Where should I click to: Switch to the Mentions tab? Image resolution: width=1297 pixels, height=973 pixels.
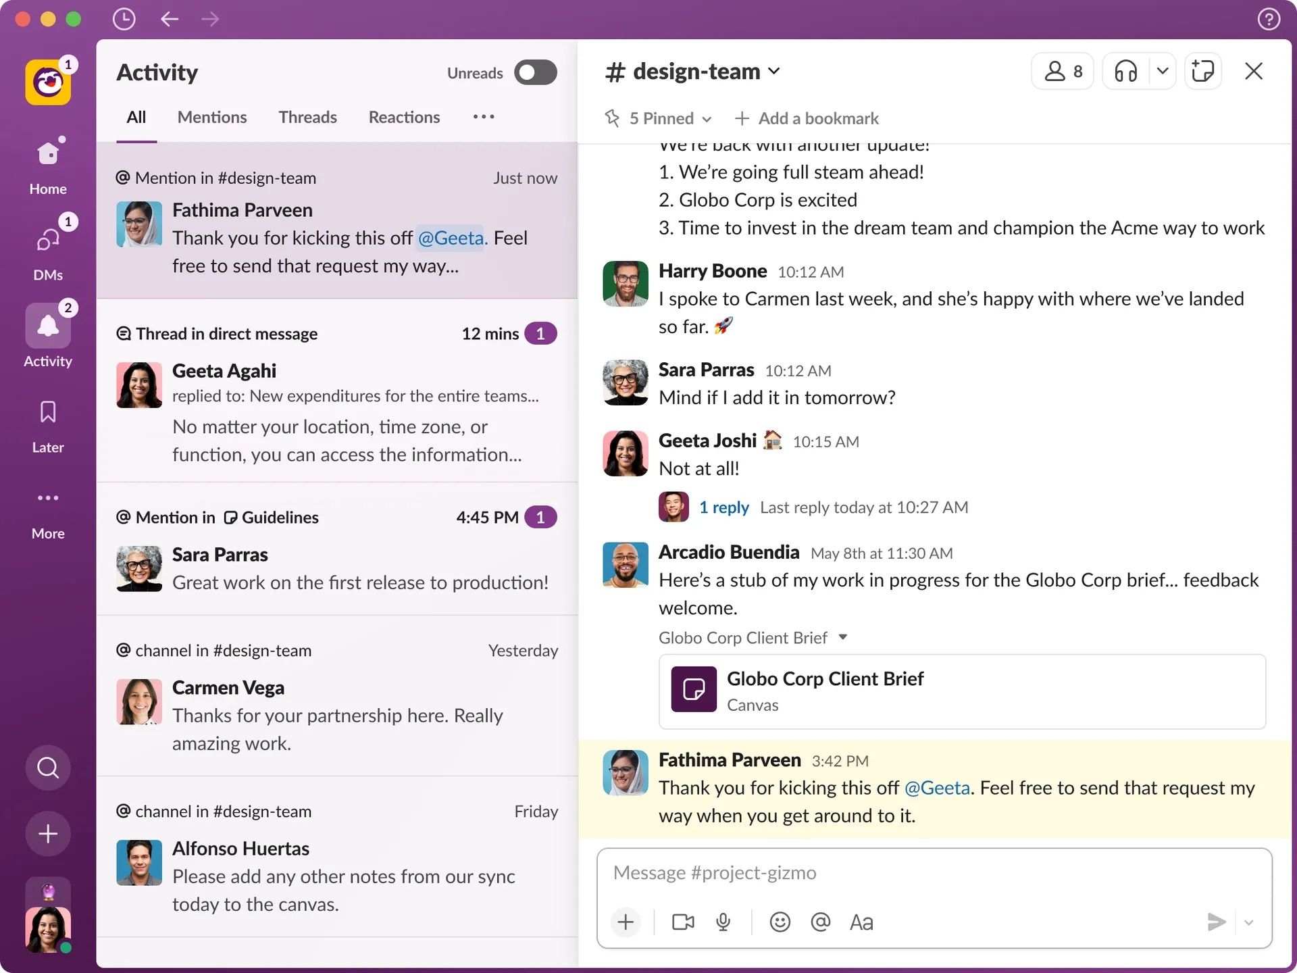pyautogui.click(x=211, y=117)
